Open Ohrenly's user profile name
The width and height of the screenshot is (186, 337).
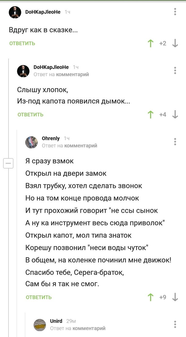click(51, 138)
